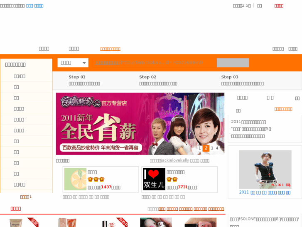Switch banner carousel to slide 4
This screenshot has height=227, width=302.
tap(217, 148)
